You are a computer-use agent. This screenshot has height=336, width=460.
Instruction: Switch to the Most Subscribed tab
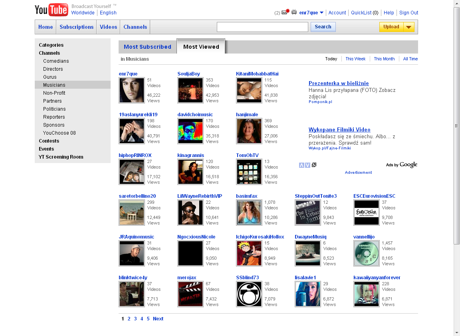pyautogui.click(x=147, y=47)
